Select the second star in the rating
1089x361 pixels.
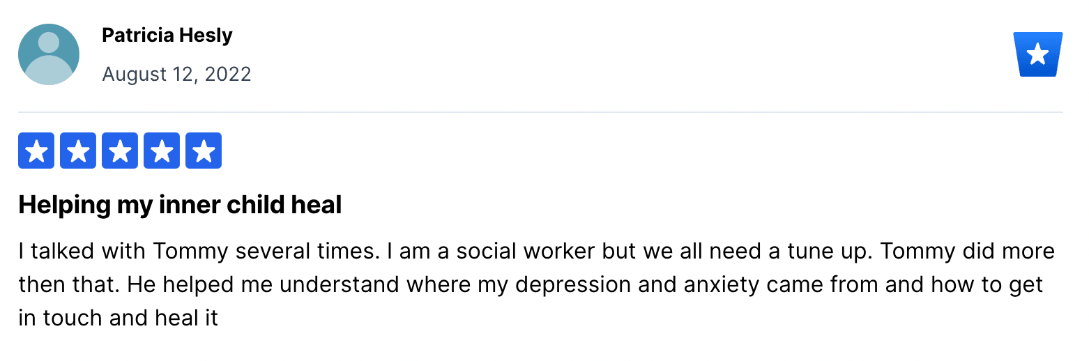pyautogui.click(x=78, y=151)
